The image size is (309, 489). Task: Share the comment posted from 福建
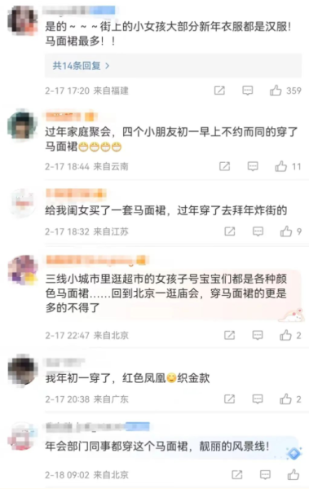pos(219,90)
